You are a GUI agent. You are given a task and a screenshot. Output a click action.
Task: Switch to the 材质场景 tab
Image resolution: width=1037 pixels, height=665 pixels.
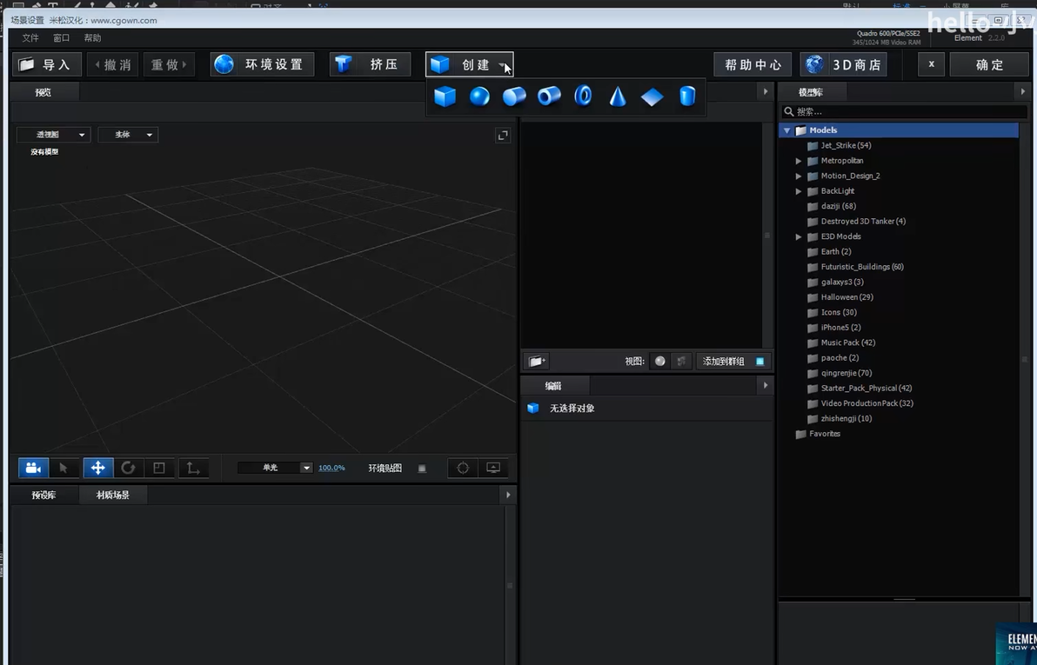(x=112, y=495)
